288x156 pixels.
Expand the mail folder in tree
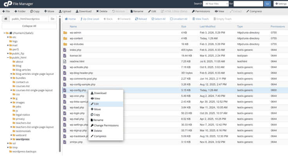click(8, 45)
